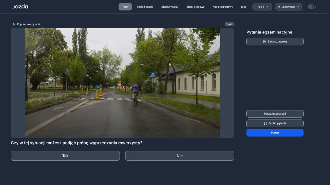Screen dimensions: 330x185
Task: Open the Jazda logo home link
Action: pos(20,6)
